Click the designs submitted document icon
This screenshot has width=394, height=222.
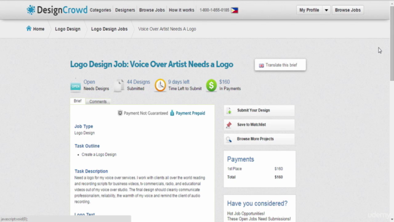click(119, 86)
